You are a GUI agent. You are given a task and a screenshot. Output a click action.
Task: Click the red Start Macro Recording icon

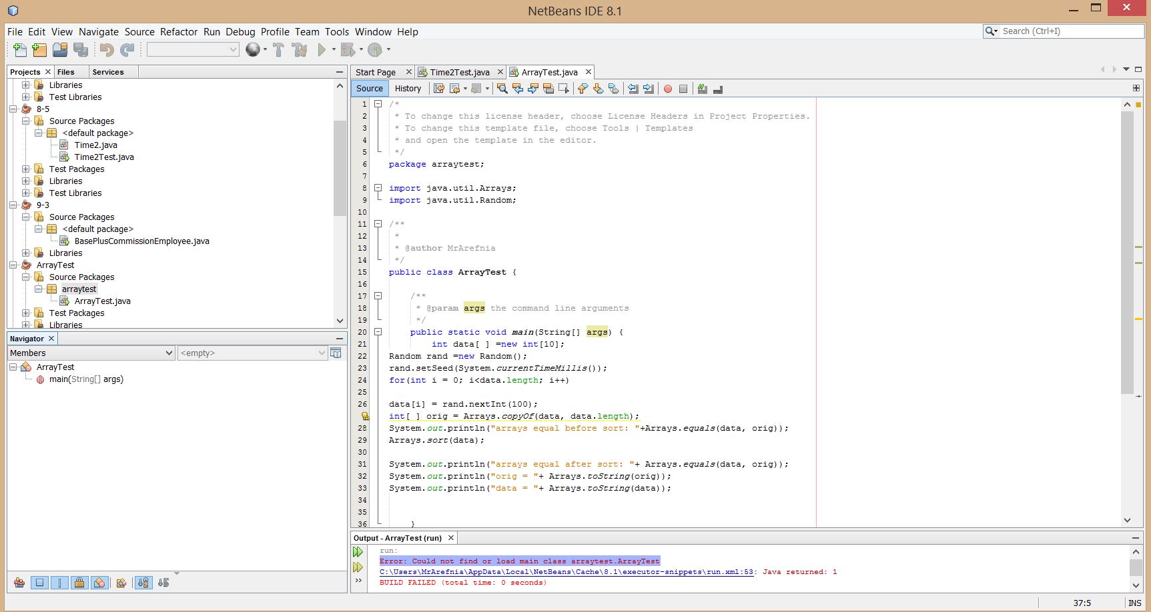[x=668, y=89]
